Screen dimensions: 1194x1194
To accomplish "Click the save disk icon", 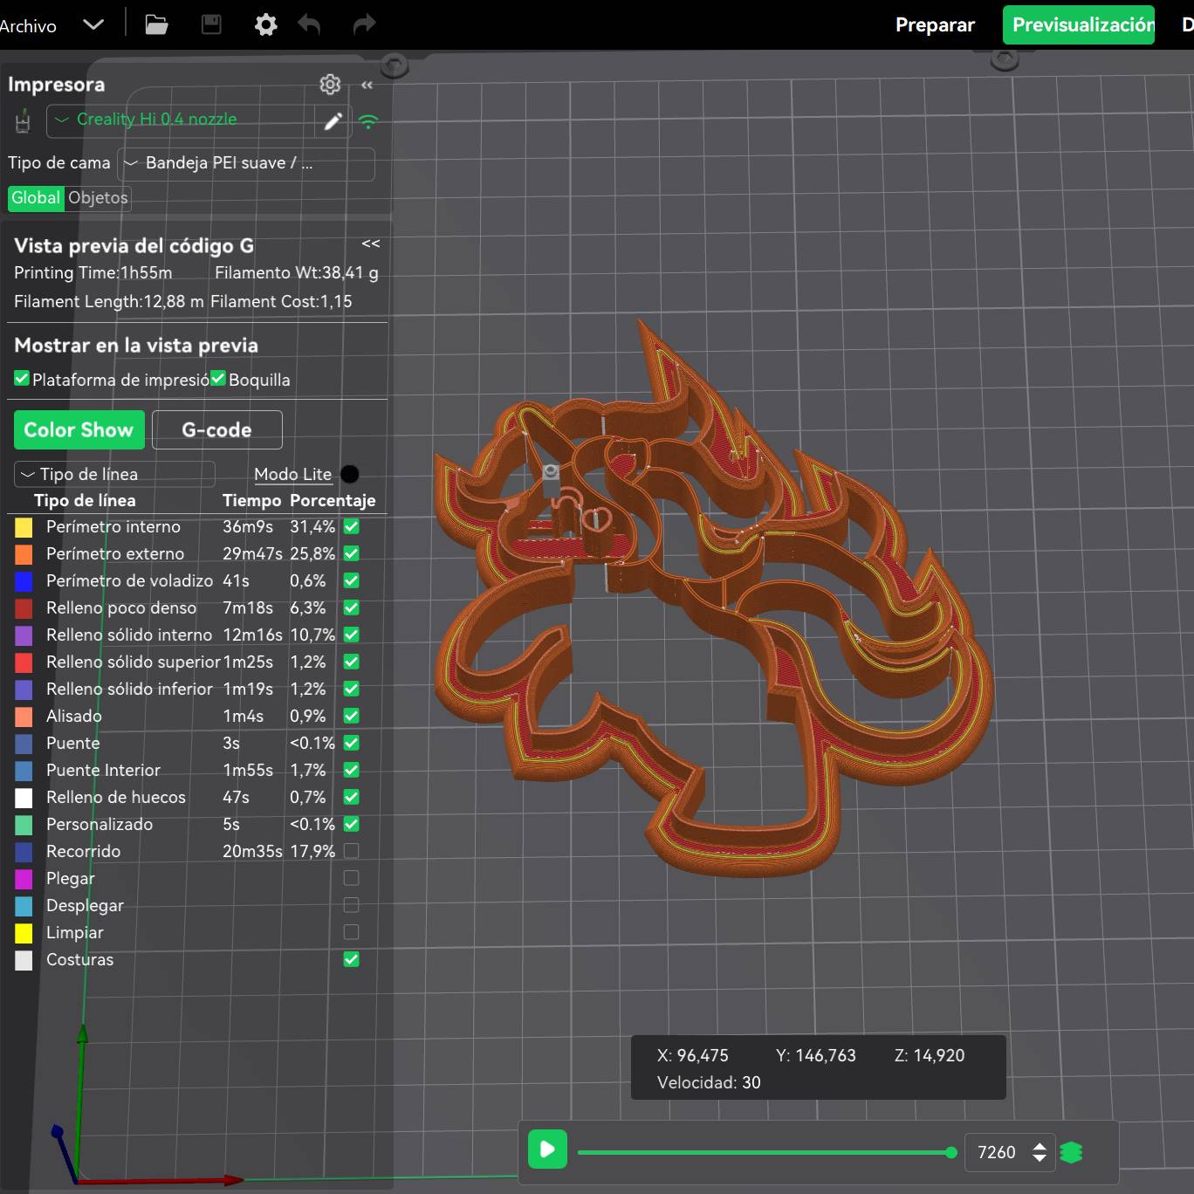I will [211, 24].
